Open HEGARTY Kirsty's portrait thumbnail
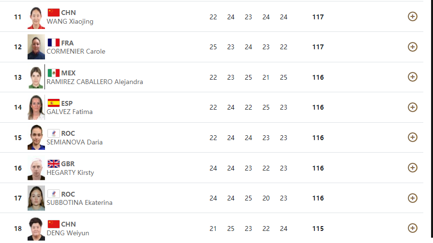Screen dimensions: 433x243 pyautogui.click(x=36, y=168)
